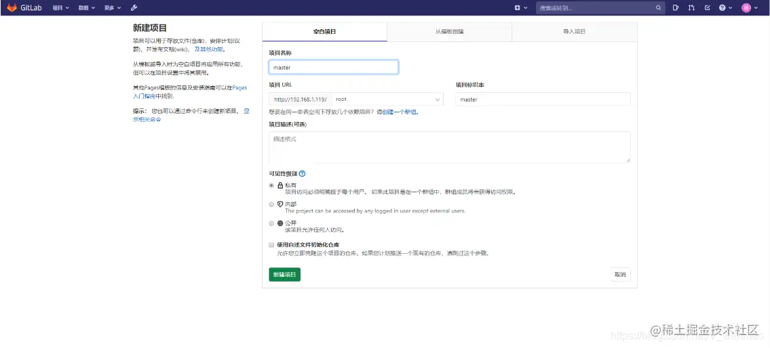
Task: Expand the 项目 menu in navbar
Action: 61,8
